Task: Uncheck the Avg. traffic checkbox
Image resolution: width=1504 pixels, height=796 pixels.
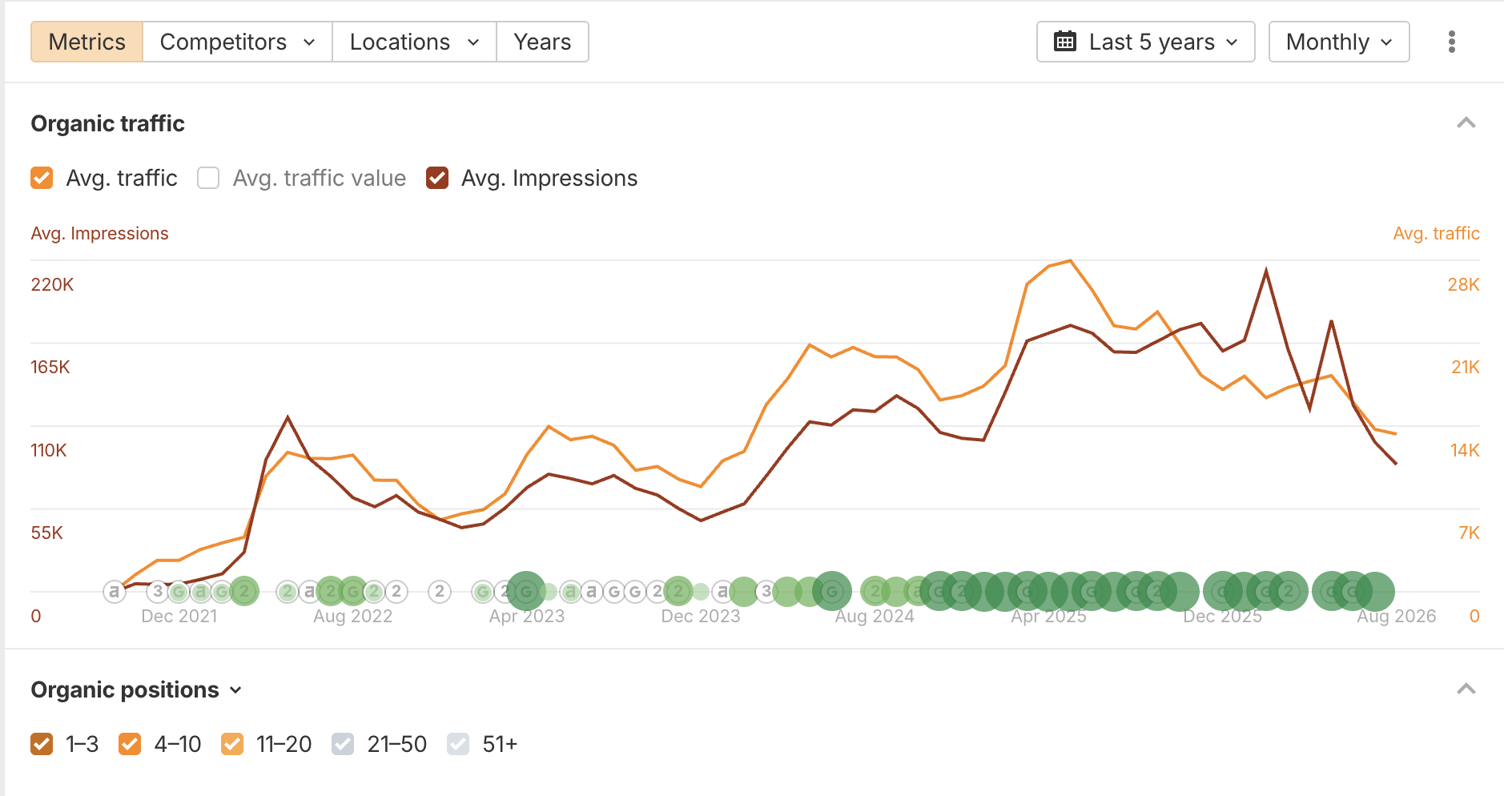Action: pyautogui.click(x=42, y=178)
